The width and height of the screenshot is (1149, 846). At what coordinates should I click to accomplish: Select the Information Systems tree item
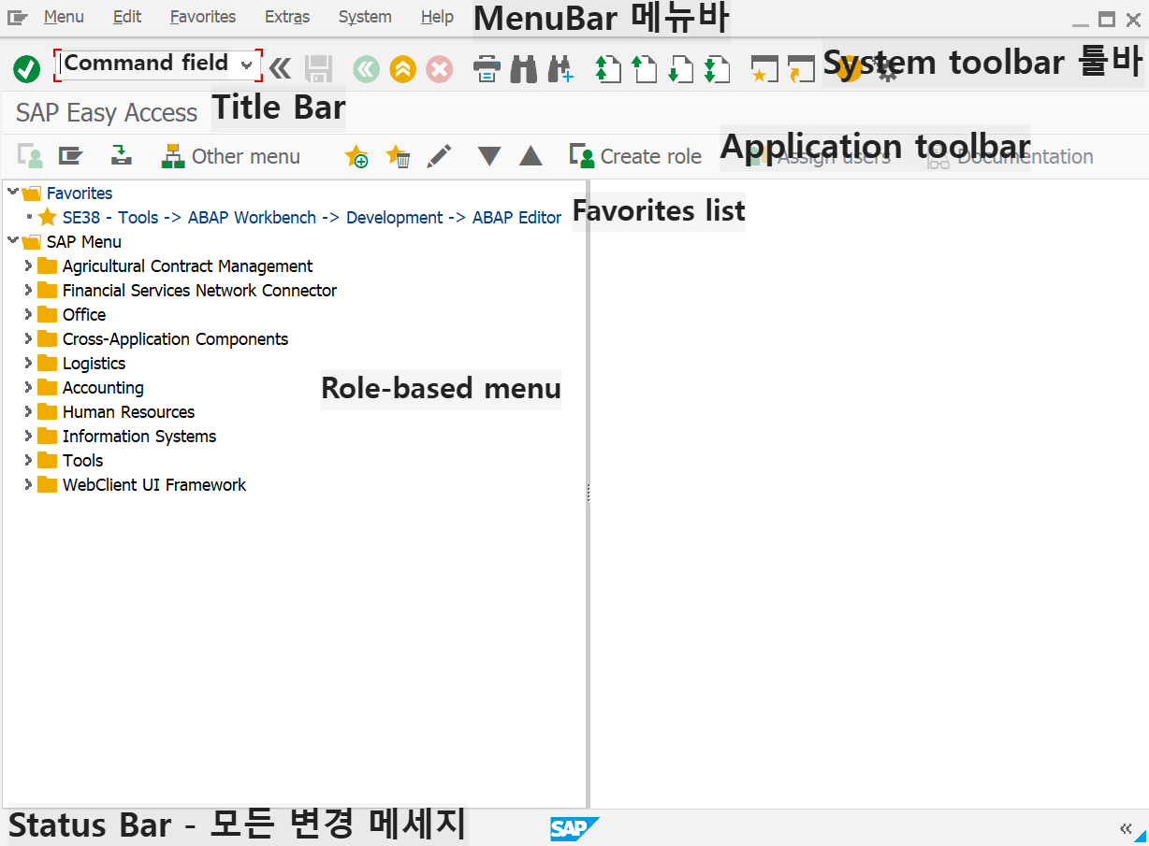pyautogui.click(x=139, y=436)
